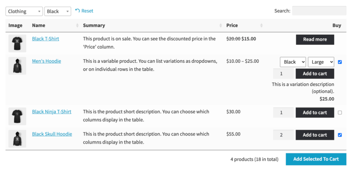354x172 pixels.
Task: Expand the Black variation dropdown for hoodie
Action: pyautogui.click(x=293, y=62)
